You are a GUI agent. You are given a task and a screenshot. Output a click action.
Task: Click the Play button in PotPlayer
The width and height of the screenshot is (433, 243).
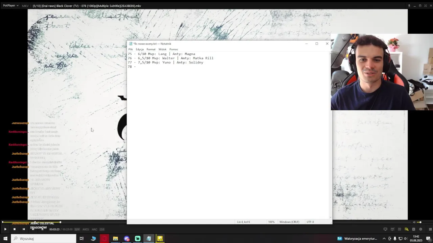click(x=5, y=229)
